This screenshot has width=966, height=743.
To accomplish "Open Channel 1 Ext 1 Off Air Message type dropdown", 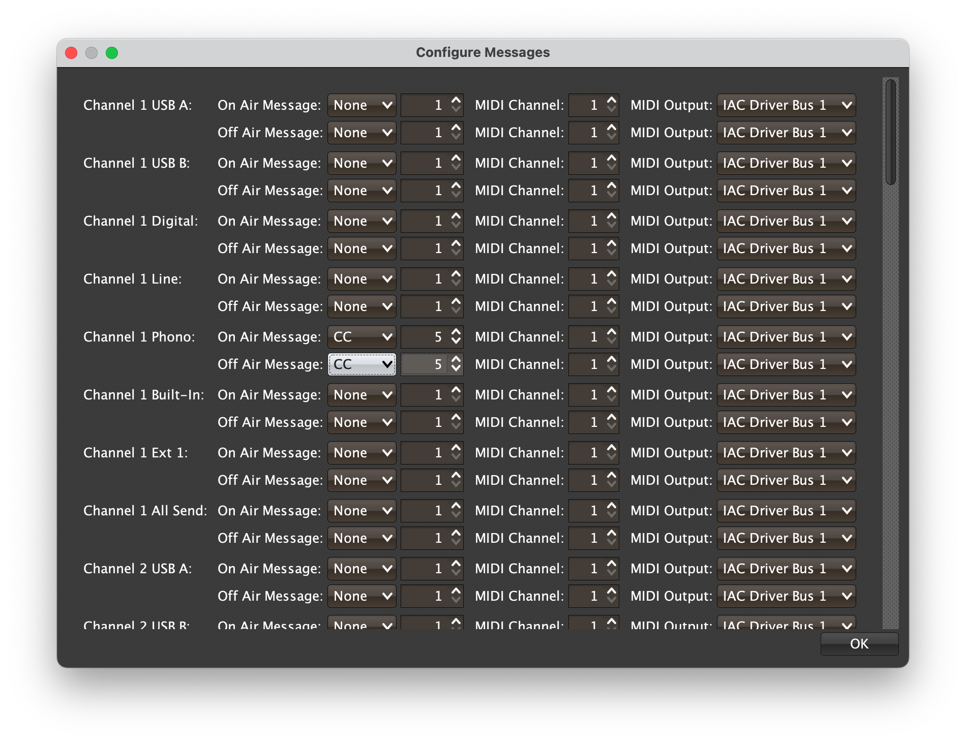I will tap(362, 480).
